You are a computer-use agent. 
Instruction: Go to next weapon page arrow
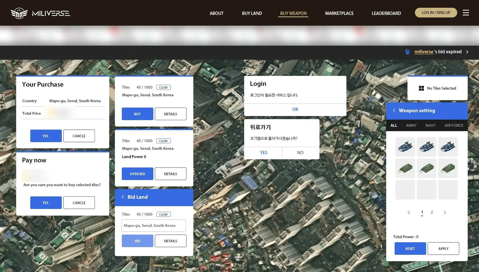pos(445,212)
